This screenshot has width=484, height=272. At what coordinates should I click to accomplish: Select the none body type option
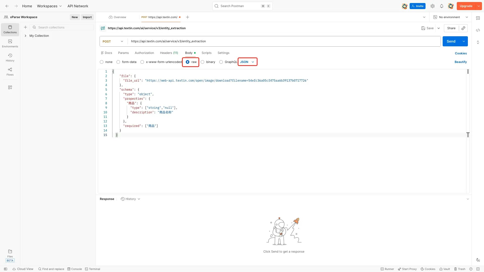coord(102,62)
